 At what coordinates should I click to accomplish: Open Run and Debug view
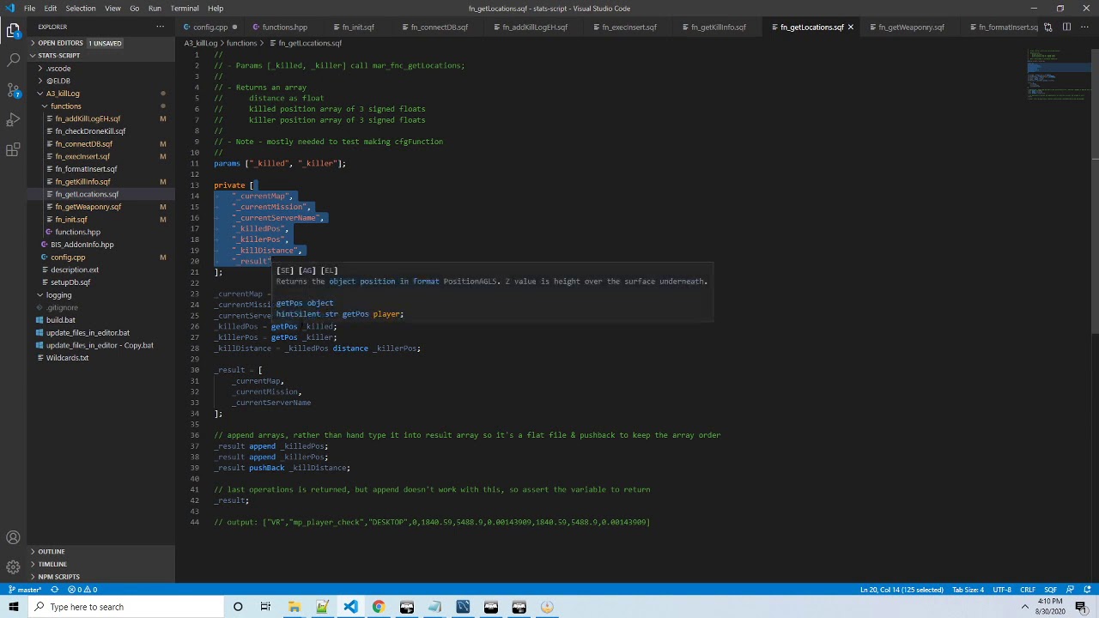point(13,119)
